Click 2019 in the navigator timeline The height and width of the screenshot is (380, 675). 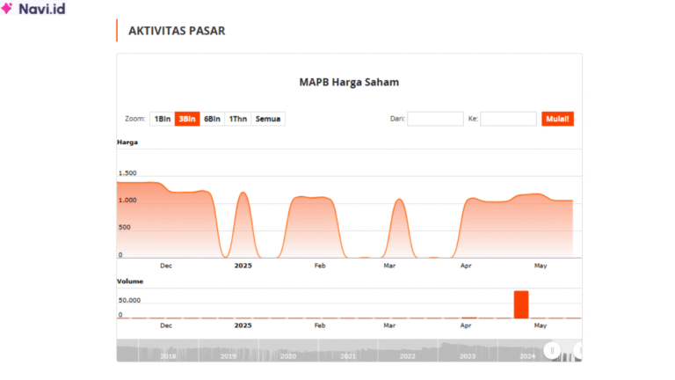point(229,356)
